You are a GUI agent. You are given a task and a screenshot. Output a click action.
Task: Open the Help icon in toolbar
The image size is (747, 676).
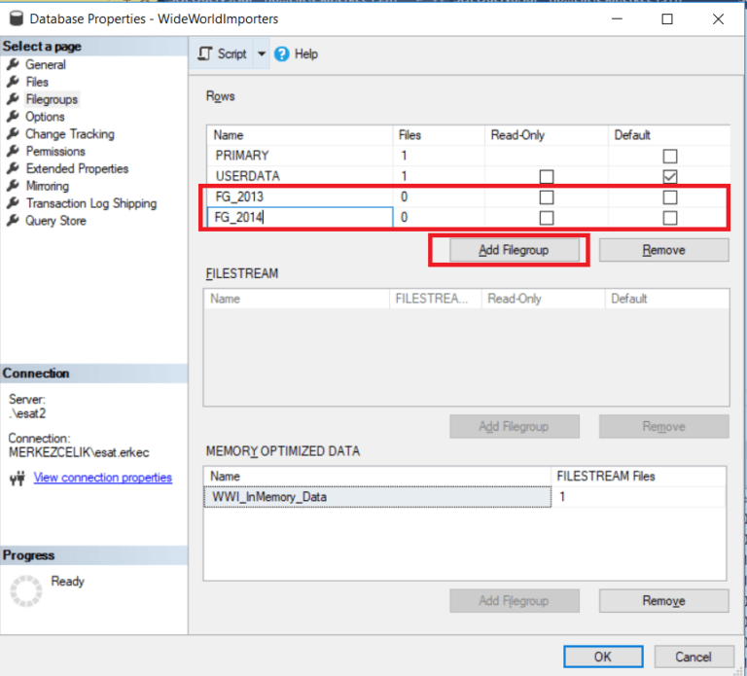(281, 53)
